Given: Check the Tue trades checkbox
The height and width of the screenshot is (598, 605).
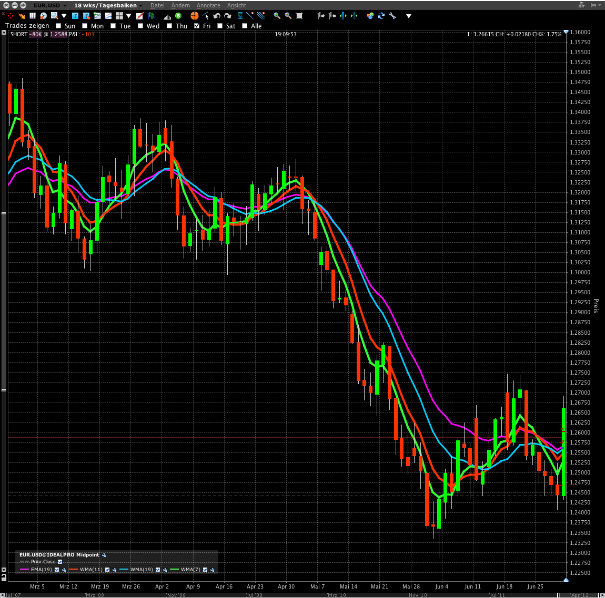Looking at the screenshot, I should 113,26.
